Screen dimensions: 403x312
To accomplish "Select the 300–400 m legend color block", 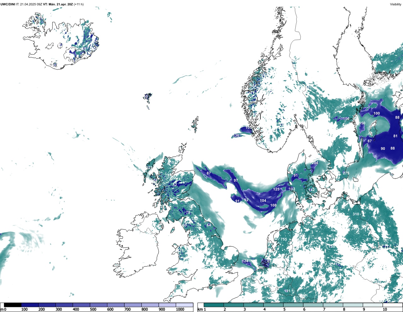I will 64,305.
